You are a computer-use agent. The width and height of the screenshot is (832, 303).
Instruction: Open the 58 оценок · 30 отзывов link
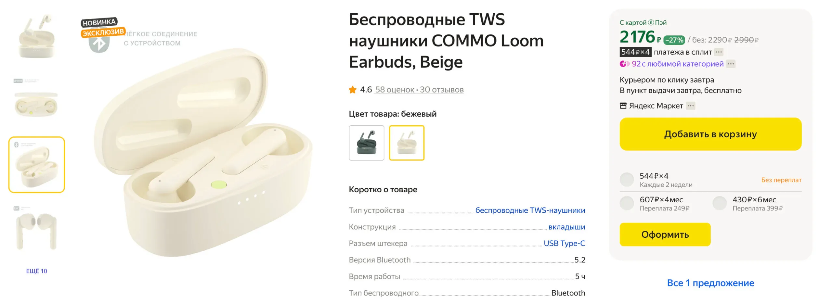click(419, 90)
